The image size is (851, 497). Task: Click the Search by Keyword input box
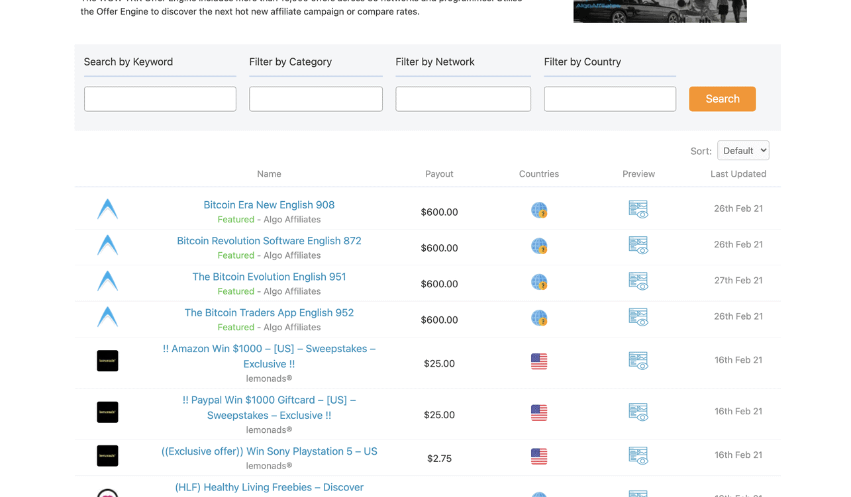coord(160,99)
